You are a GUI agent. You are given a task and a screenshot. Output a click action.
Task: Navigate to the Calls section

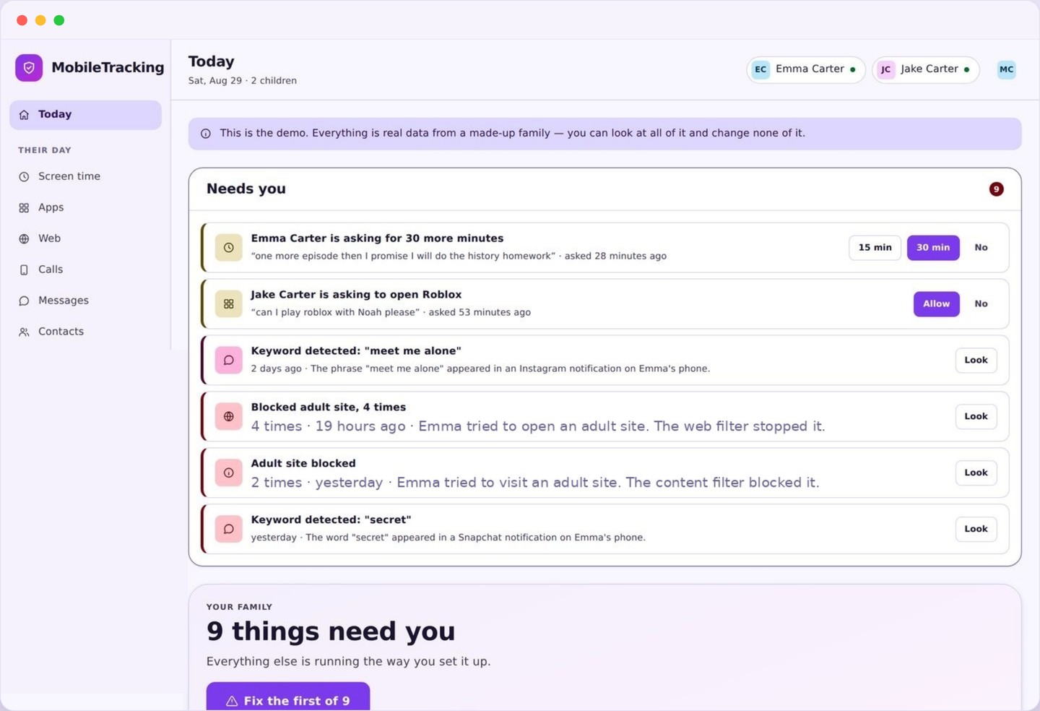click(x=85, y=270)
